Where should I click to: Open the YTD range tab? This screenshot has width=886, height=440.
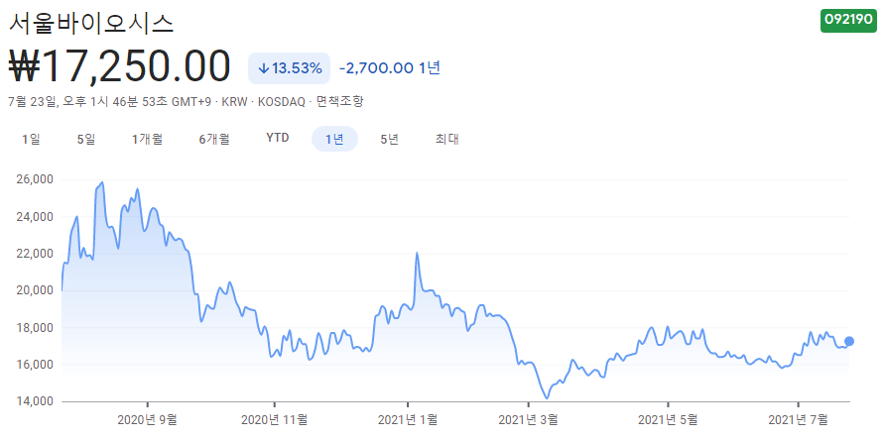point(278,139)
